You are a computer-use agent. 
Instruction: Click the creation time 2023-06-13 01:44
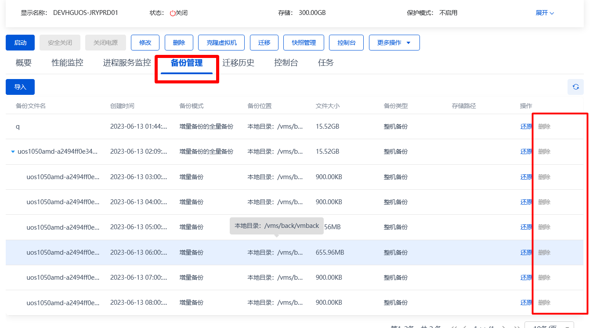click(139, 126)
